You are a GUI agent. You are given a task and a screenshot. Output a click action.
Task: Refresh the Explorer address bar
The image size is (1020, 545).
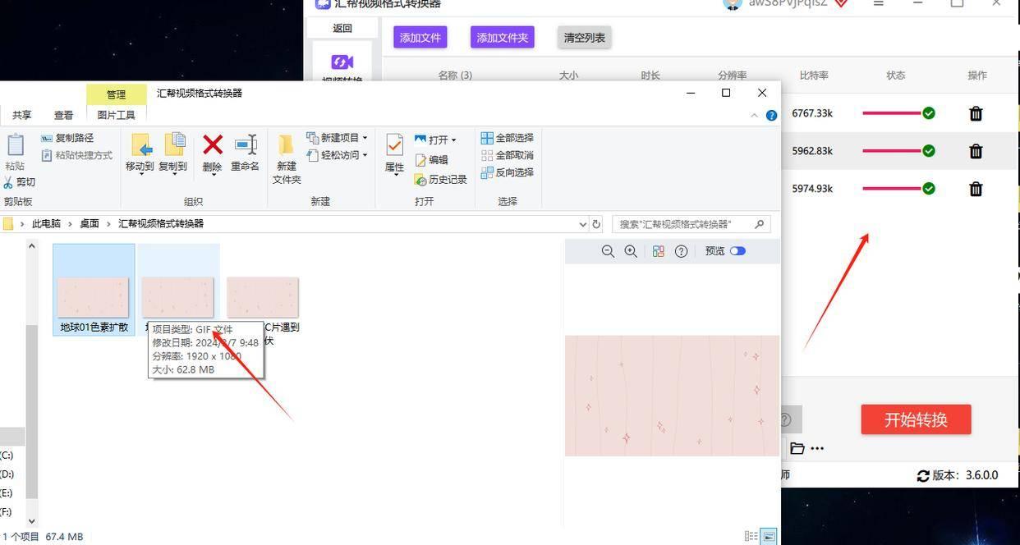(x=596, y=223)
